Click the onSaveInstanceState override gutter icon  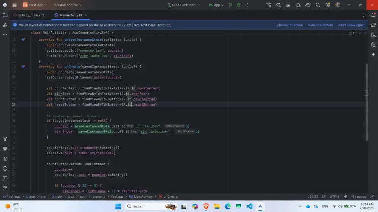[23, 40]
